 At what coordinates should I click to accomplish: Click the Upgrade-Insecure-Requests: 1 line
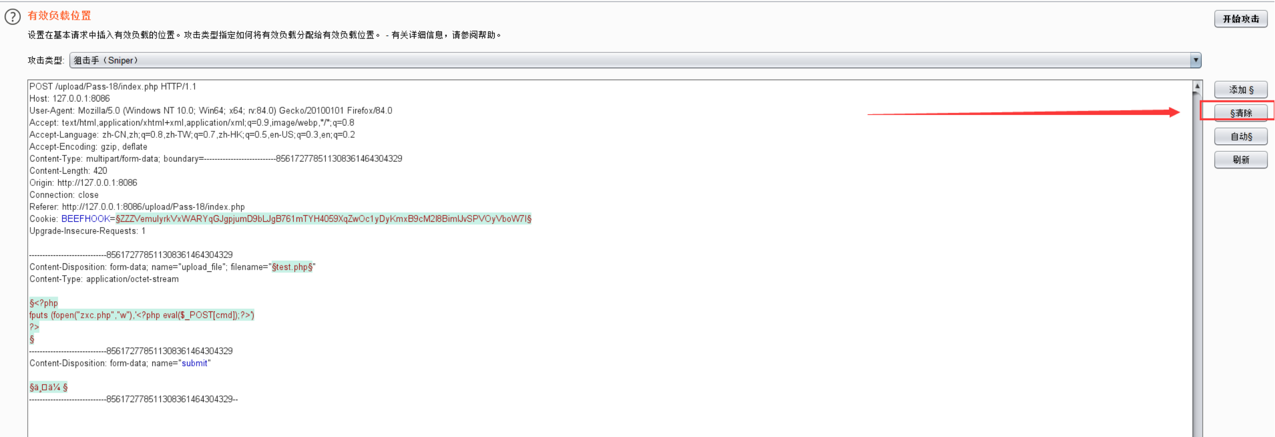(x=87, y=231)
